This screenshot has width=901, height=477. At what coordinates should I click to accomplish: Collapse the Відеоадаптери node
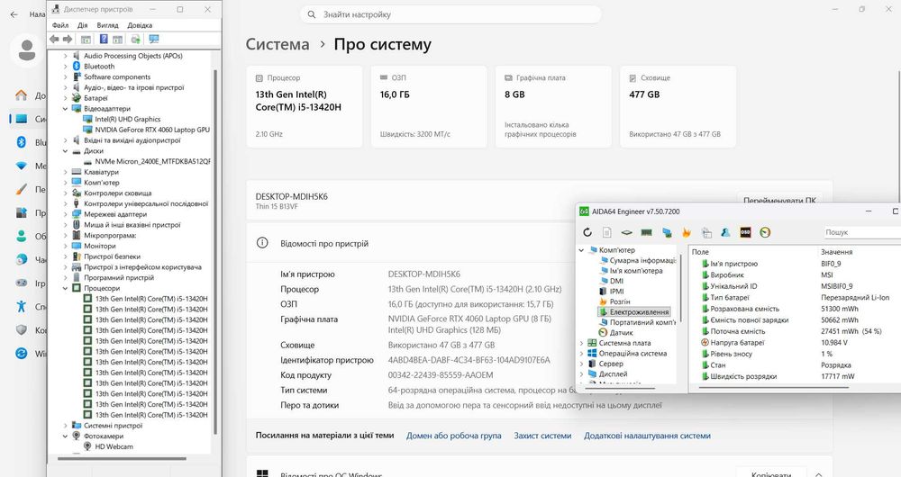pyautogui.click(x=65, y=109)
